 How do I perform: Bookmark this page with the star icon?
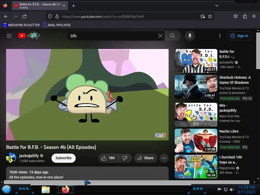point(210,17)
